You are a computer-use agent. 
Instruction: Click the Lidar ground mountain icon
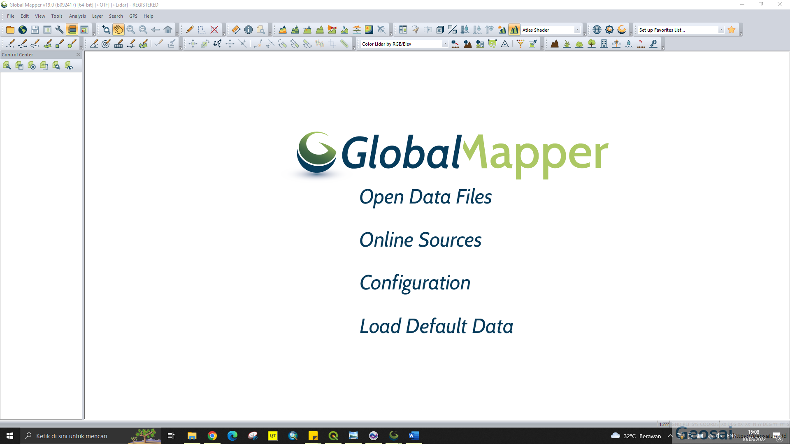555,44
